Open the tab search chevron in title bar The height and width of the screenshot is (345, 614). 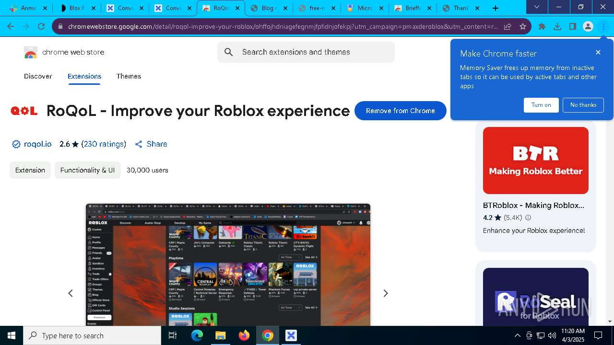pyautogui.click(x=537, y=7)
